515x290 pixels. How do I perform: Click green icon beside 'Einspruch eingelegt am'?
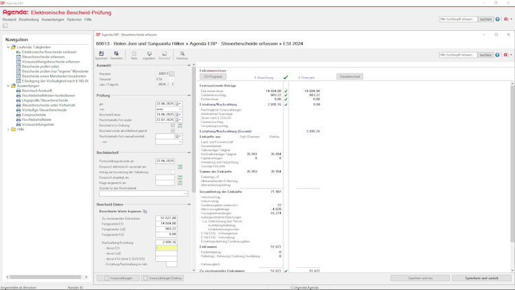tap(180, 177)
